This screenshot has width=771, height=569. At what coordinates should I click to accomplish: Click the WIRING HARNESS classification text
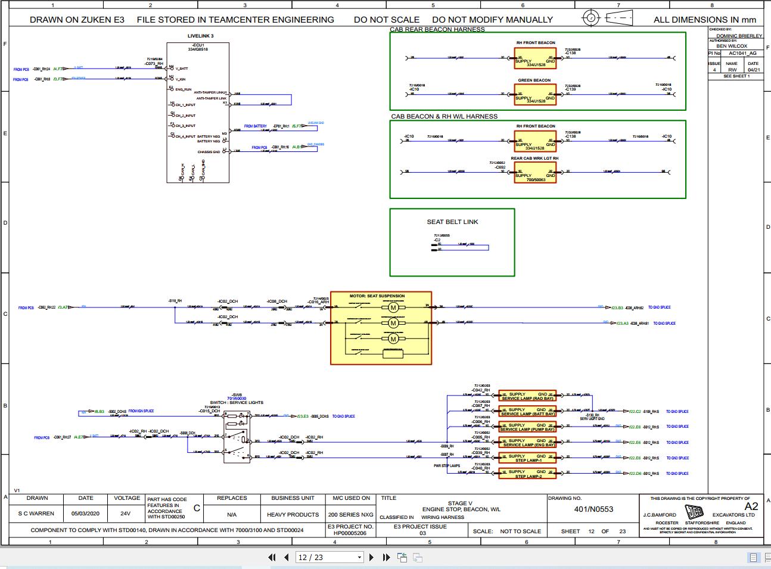tap(443, 517)
